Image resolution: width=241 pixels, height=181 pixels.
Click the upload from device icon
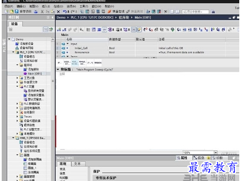(93, 12)
